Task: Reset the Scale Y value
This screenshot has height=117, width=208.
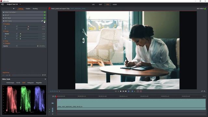Action: [17, 39]
